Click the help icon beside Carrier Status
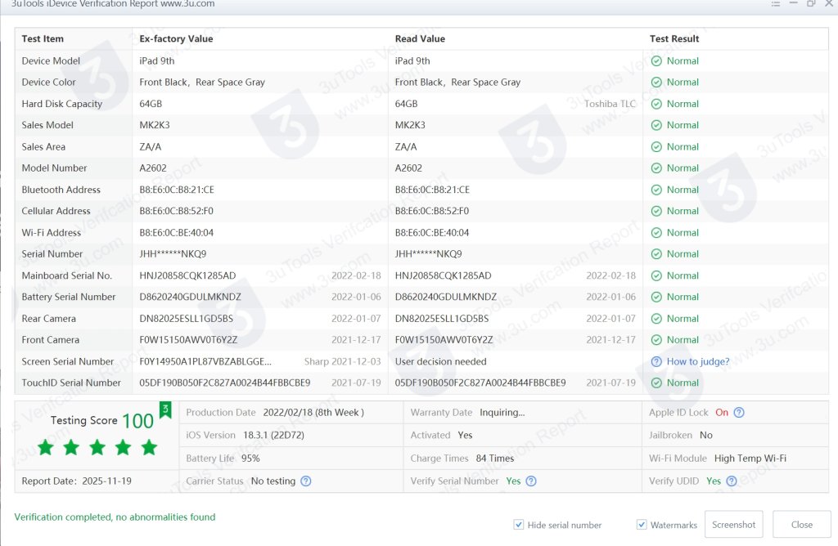 tap(306, 481)
